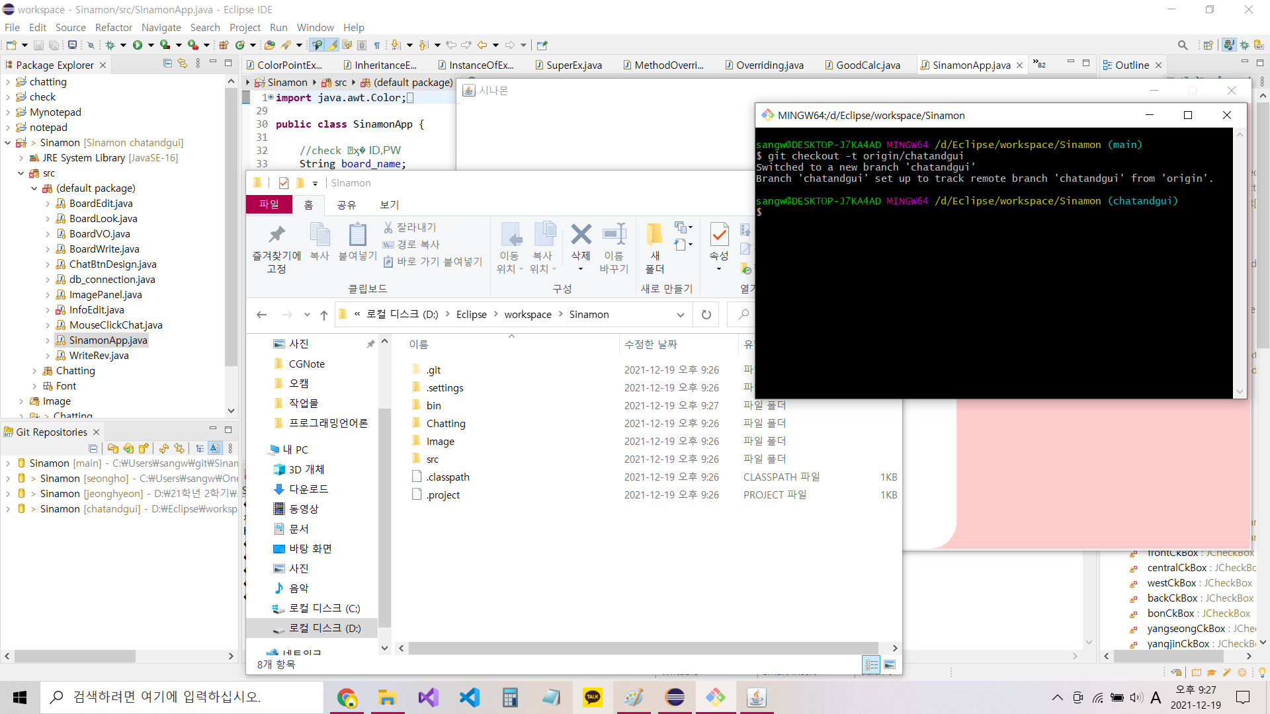Toggle Link with Editor in Package Explorer
The height and width of the screenshot is (714, 1270).
pyautogui.click(x=183, y=63)
